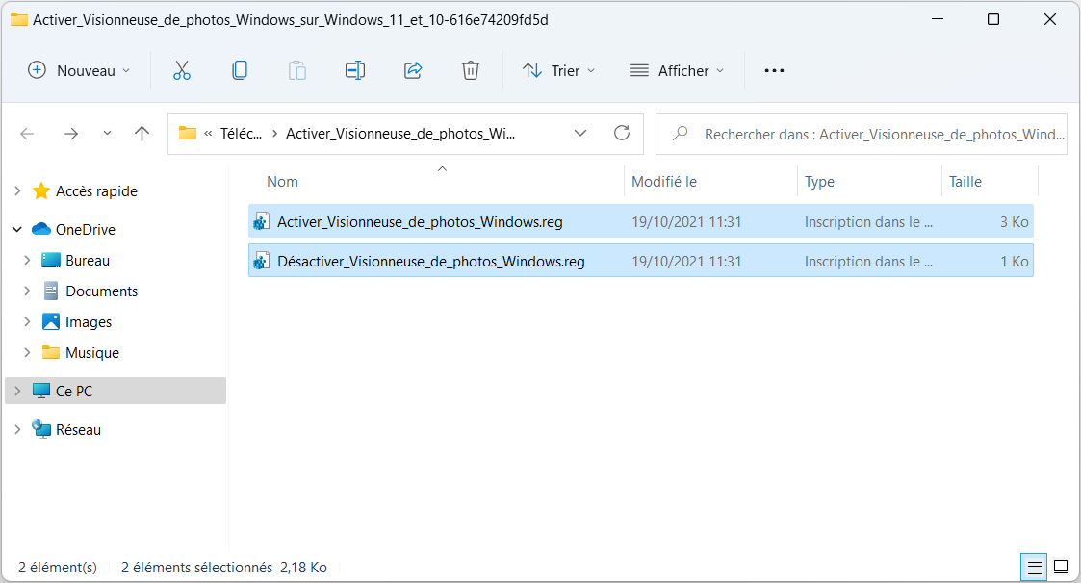Click the Delete trash icon

click(x=470, y=70)
